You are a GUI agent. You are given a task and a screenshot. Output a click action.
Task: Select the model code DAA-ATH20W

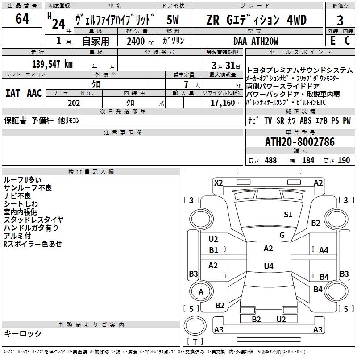[256, 41]
